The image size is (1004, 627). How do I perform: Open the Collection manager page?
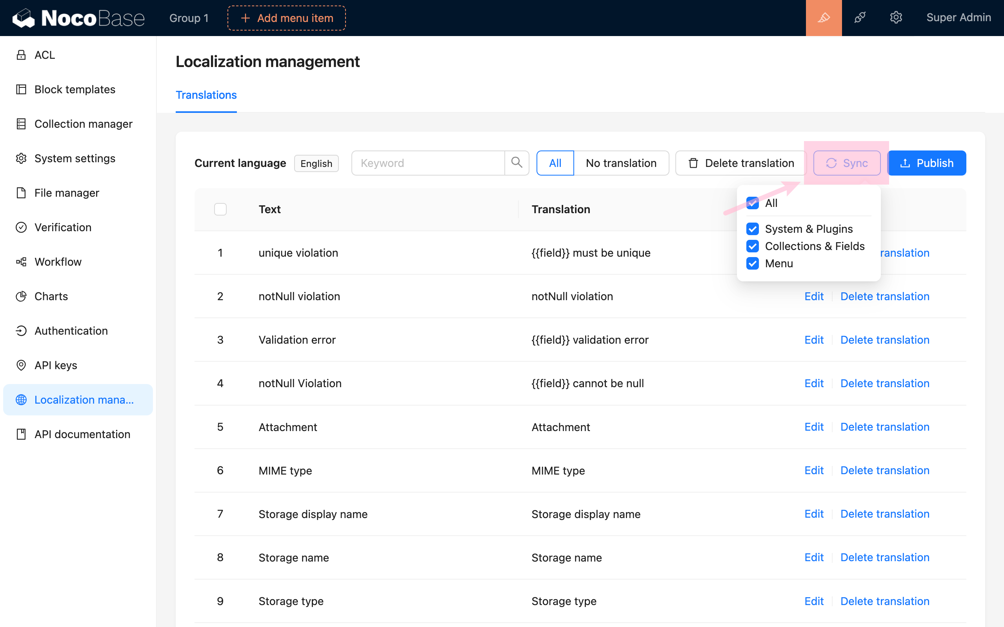point(83,123)
